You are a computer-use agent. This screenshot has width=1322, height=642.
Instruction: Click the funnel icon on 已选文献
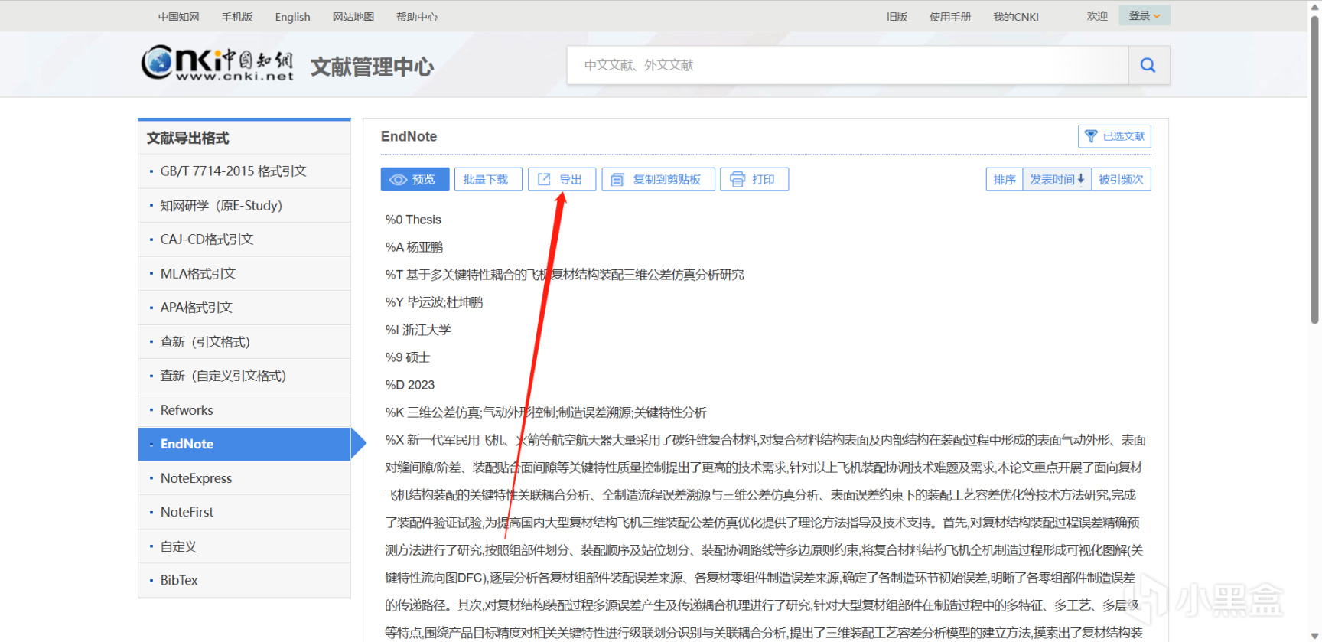tap(1091, 136)
